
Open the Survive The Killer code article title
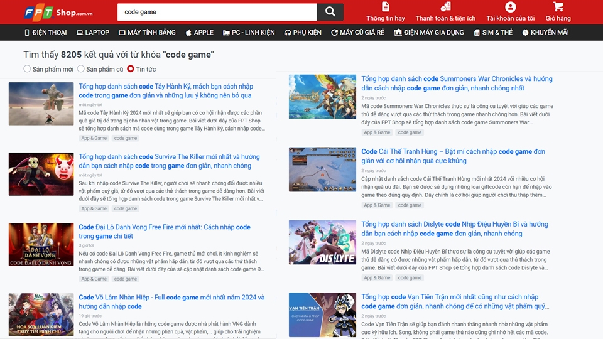pyautogui.click(x=169, y=161)
